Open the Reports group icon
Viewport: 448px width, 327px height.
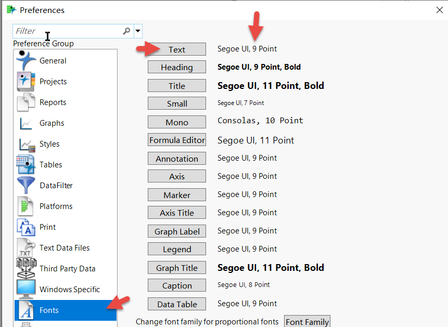tap(26, 102)
